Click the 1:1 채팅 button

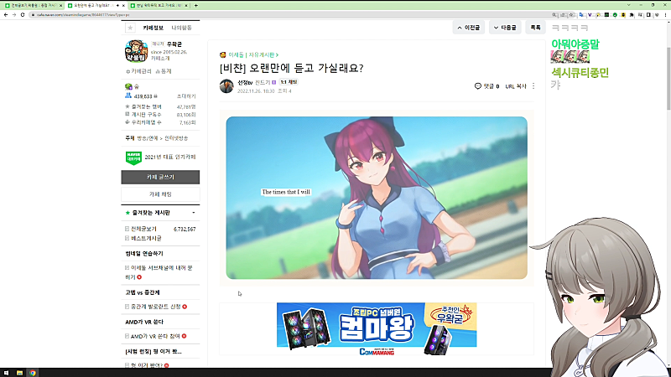click(289, 82)
